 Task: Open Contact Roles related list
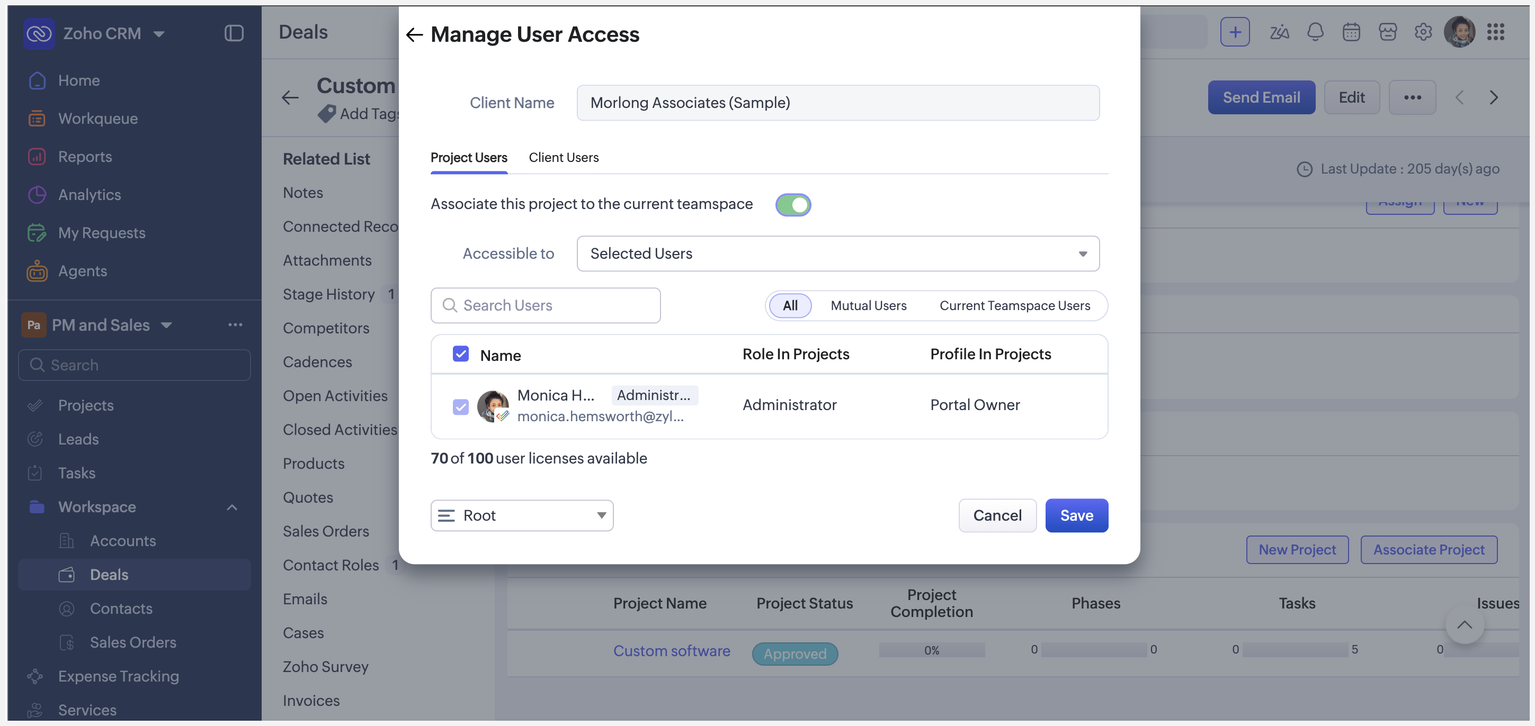331,565
